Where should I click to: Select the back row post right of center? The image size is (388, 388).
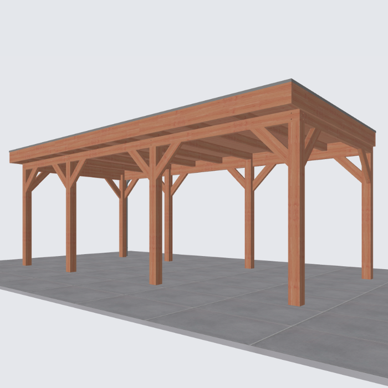click(x=249, y=222)
